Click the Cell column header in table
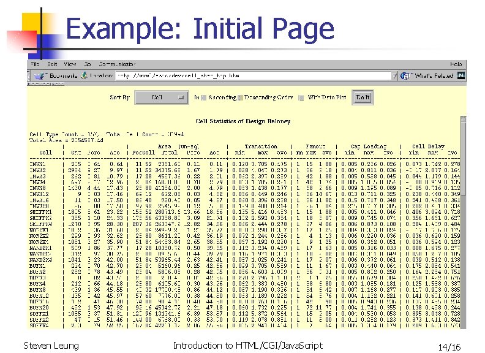 (x=45, y=153)
